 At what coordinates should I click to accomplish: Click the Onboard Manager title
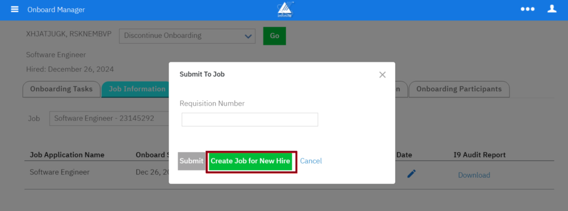pyautogui.click(x=56, y=10)
